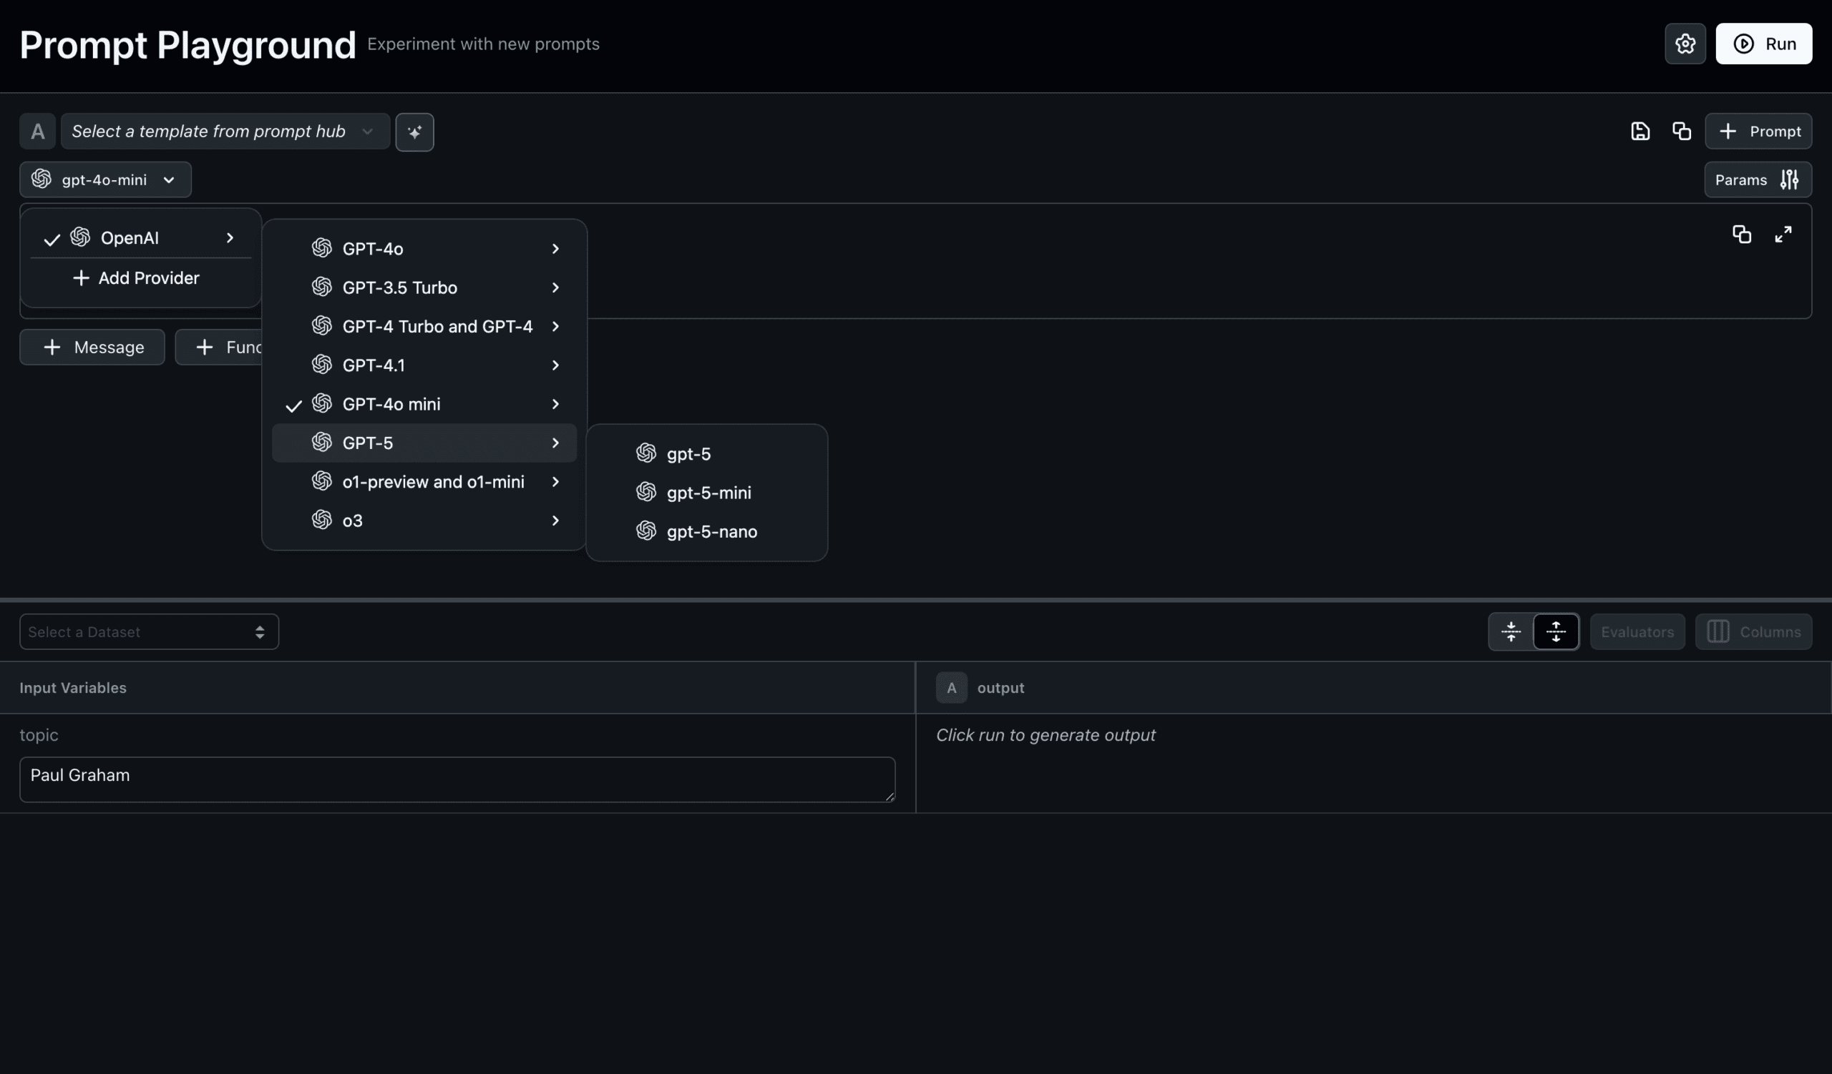Click chevron arrow on o3 row
The image size is (1832, 1074).
coord(555,521)
